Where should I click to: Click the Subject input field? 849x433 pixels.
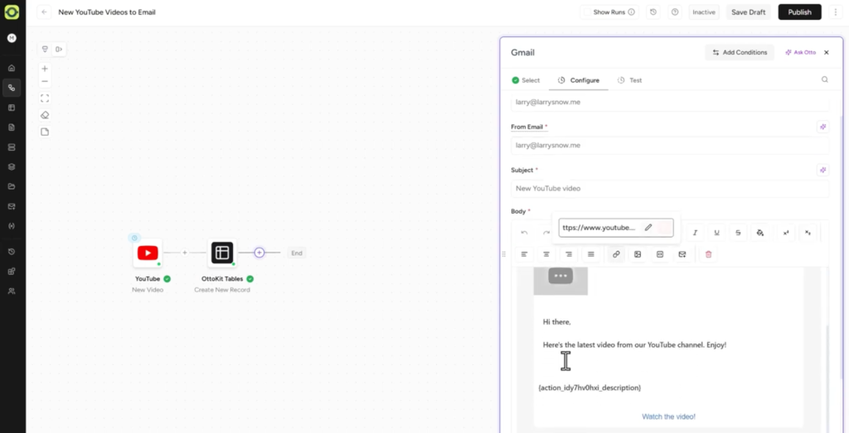click(670, 189)
